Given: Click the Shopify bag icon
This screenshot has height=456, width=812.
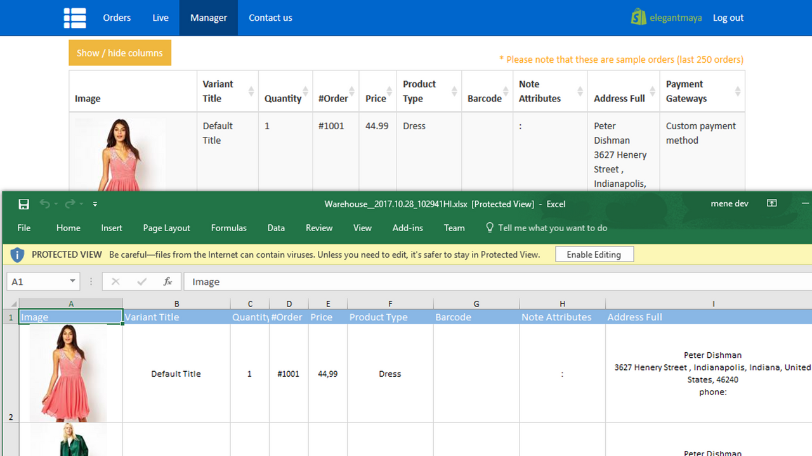Looking at the screenshot, I should 638,18.
